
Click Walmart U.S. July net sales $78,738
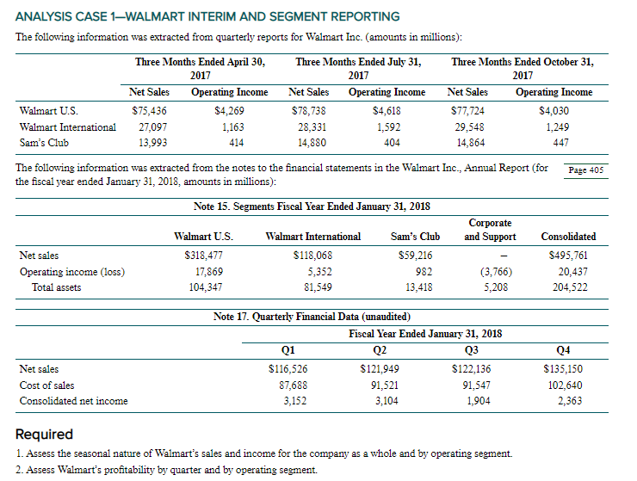tap(309, 111)
